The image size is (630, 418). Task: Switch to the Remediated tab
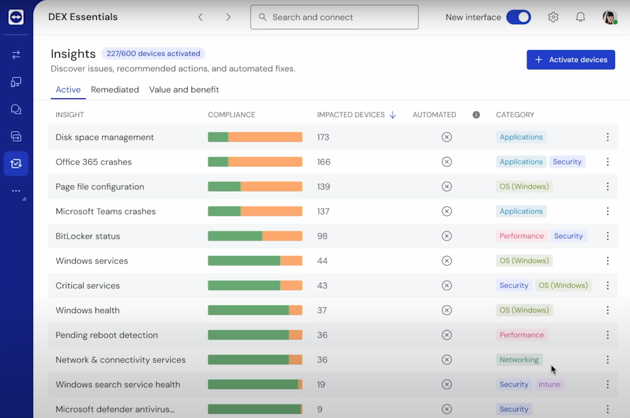tap(115, 90)
